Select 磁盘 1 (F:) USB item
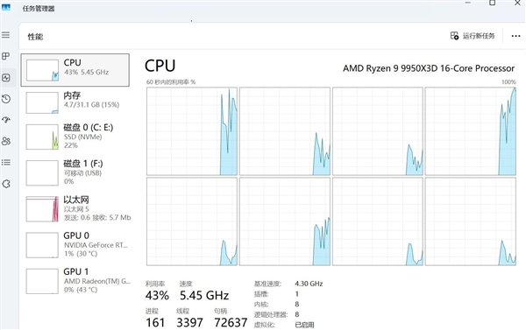The image size is (526, 330). (x=75, y=172)
